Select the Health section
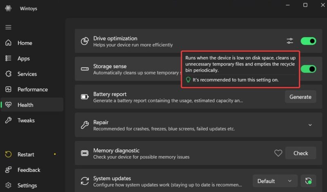 (32, 105)
